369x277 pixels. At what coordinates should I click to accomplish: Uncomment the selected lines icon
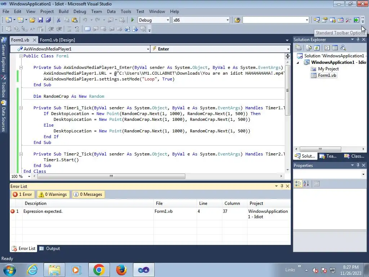tap(77, 29)
